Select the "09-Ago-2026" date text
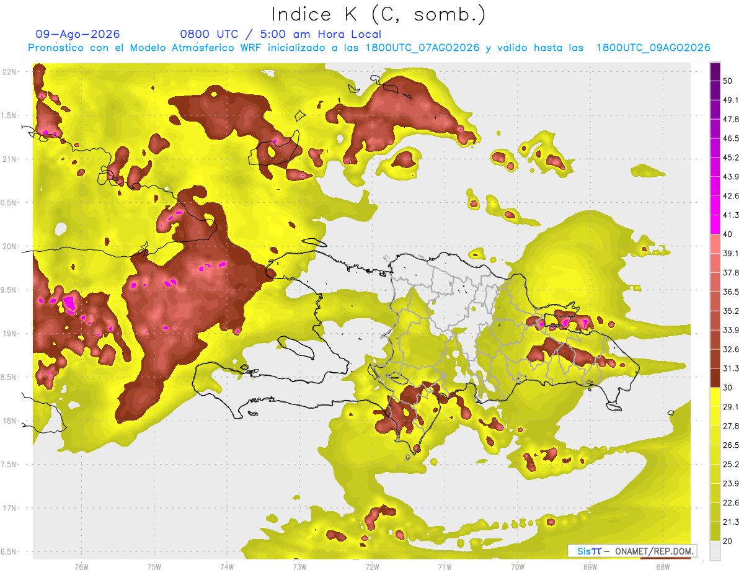Screen dimensions: 744x575 coord(78,34)
